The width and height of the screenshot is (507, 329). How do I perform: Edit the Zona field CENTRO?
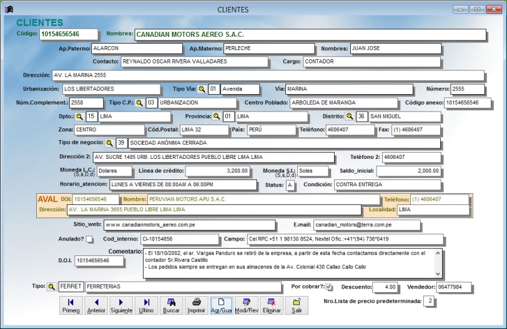[109, 130]
